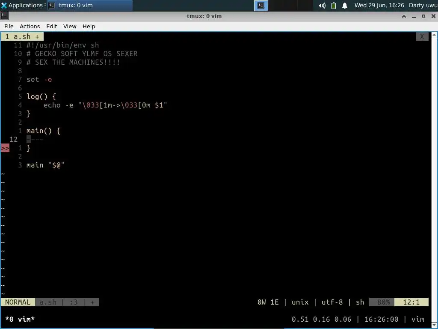
Task: Click the closing brace of main
Action: point(28,148)
